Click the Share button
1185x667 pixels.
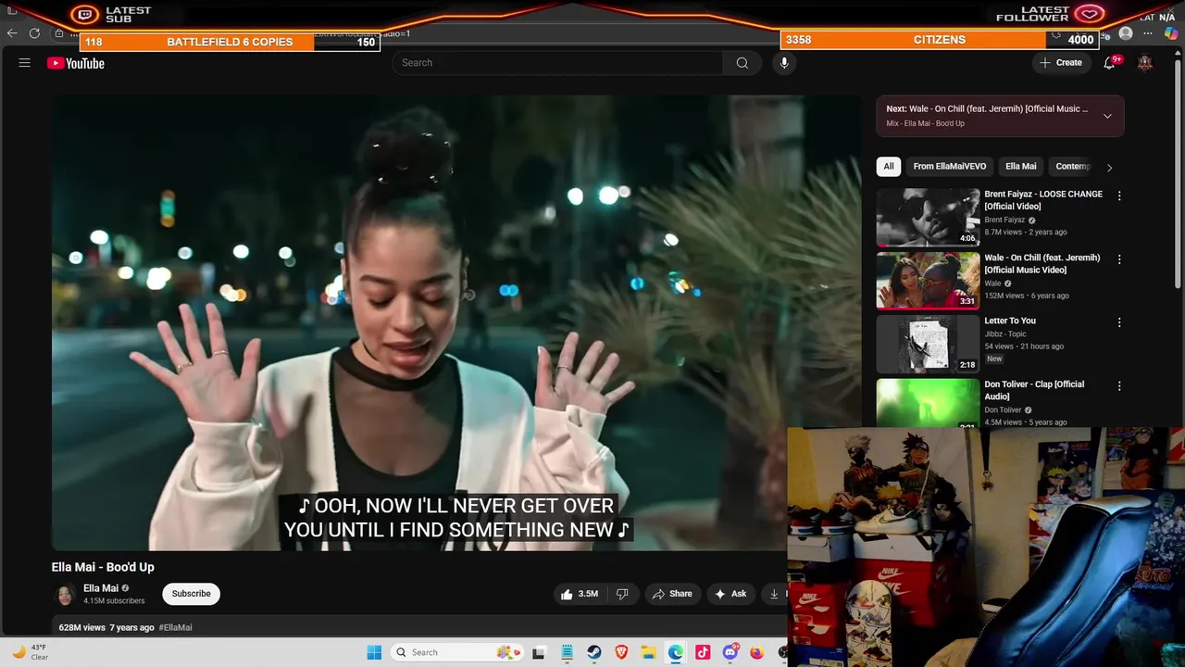point(672,594)
